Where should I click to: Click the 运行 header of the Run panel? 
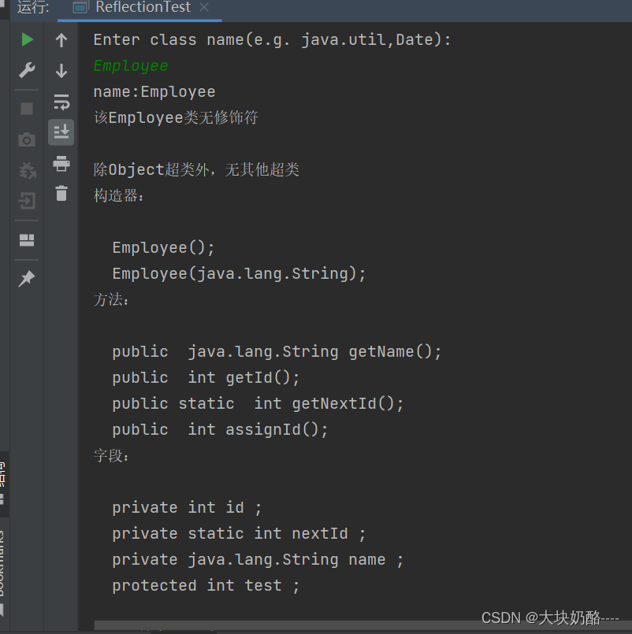(32, 9)
